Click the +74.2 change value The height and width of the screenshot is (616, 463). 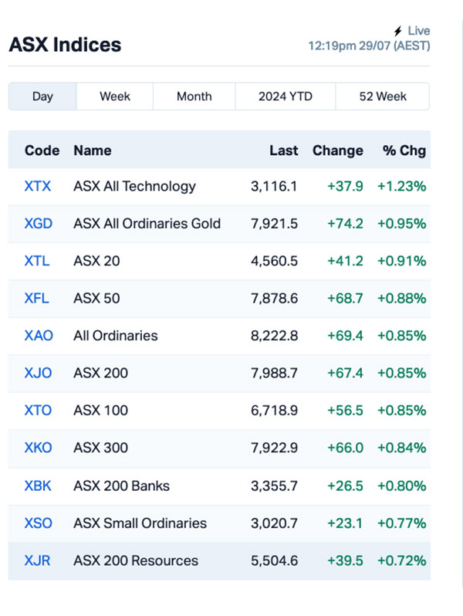(x=345, y=224)
